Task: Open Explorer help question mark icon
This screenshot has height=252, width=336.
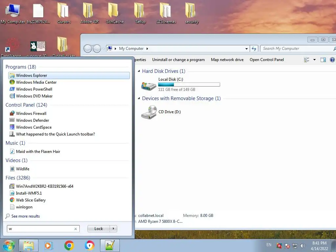Action: 332,60
